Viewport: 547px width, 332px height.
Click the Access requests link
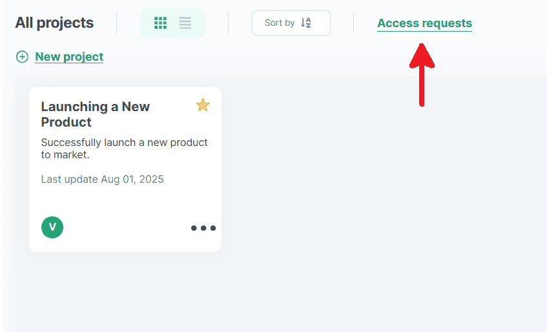tap(424, 23)
